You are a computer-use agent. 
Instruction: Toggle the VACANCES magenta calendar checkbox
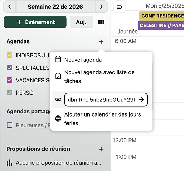(10, 80)
